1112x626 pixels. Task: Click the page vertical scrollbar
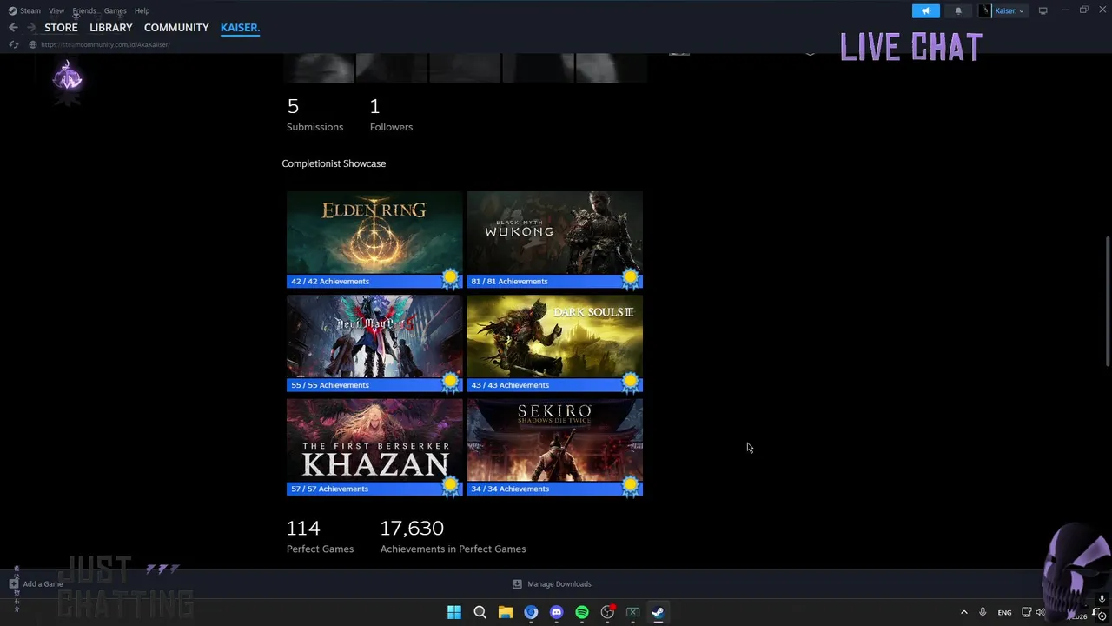pyautogui.click(x=1107, y=301)
